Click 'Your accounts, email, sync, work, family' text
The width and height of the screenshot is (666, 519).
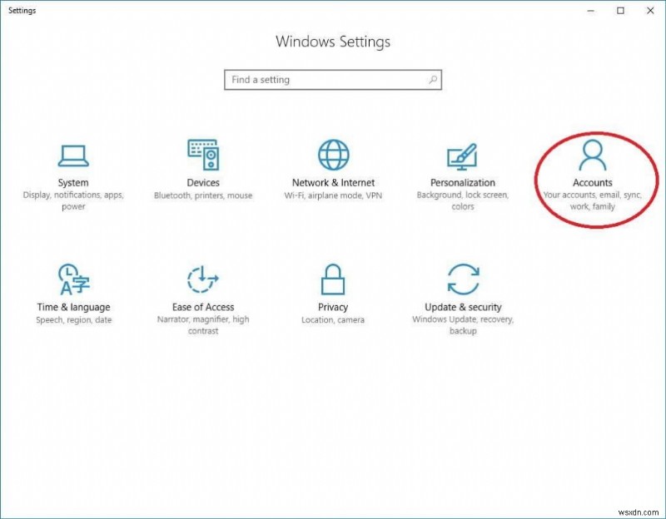click(592, 200)
